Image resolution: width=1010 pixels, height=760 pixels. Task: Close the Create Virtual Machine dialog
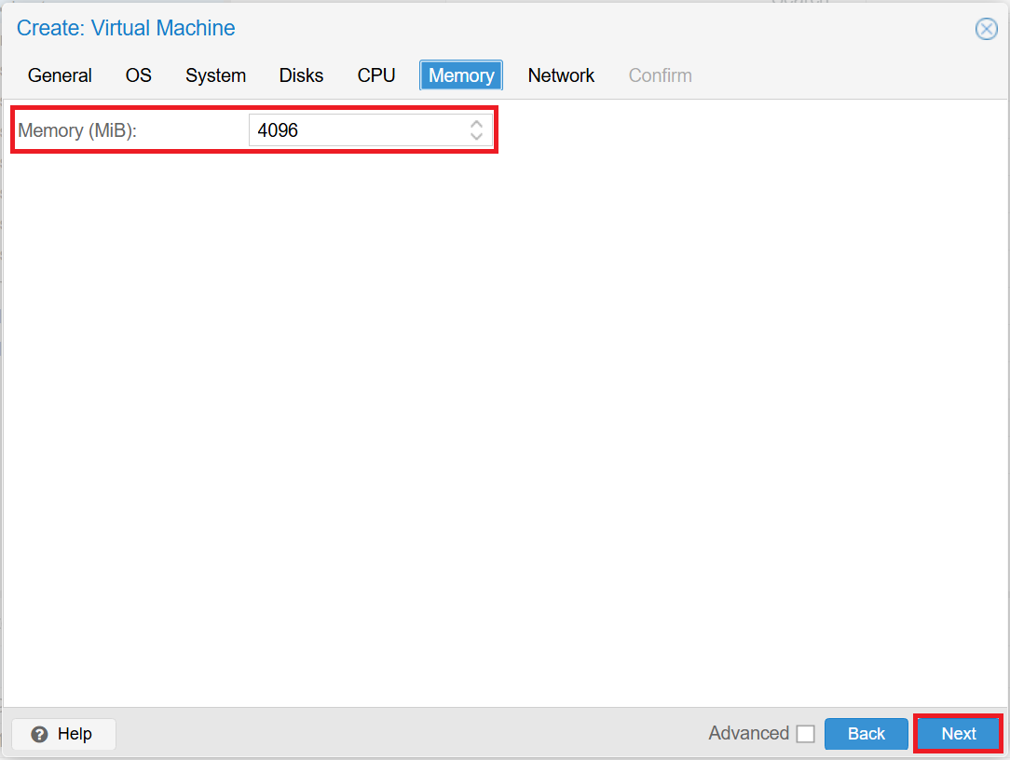coord(986,29)
